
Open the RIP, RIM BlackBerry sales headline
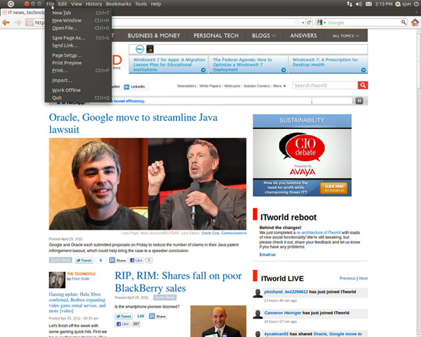tap(178, 282)
